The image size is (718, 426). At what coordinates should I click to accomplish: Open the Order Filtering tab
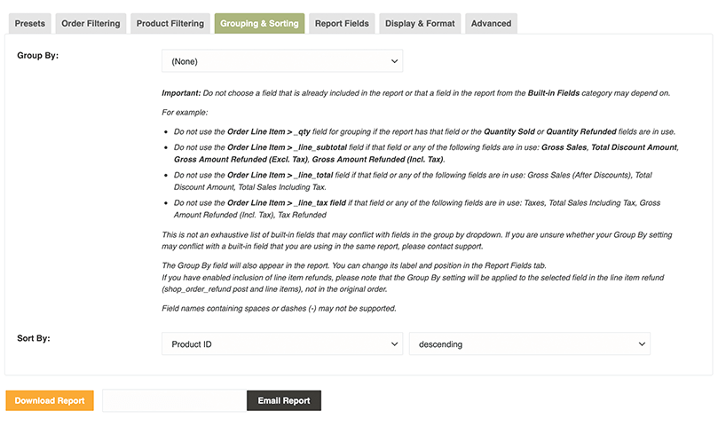pos(91,24)
